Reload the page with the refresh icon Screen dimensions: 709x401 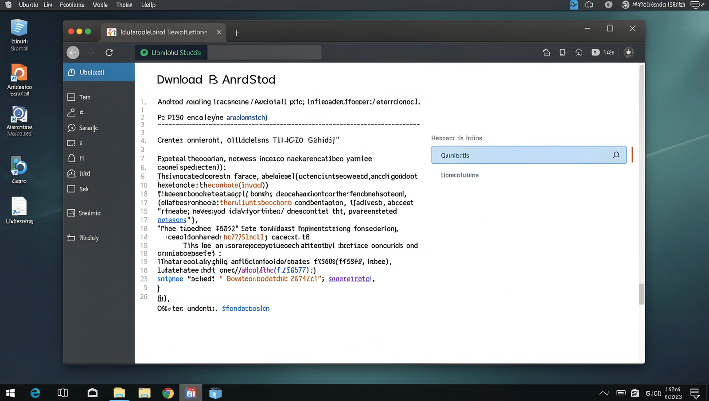coord(109,52)
